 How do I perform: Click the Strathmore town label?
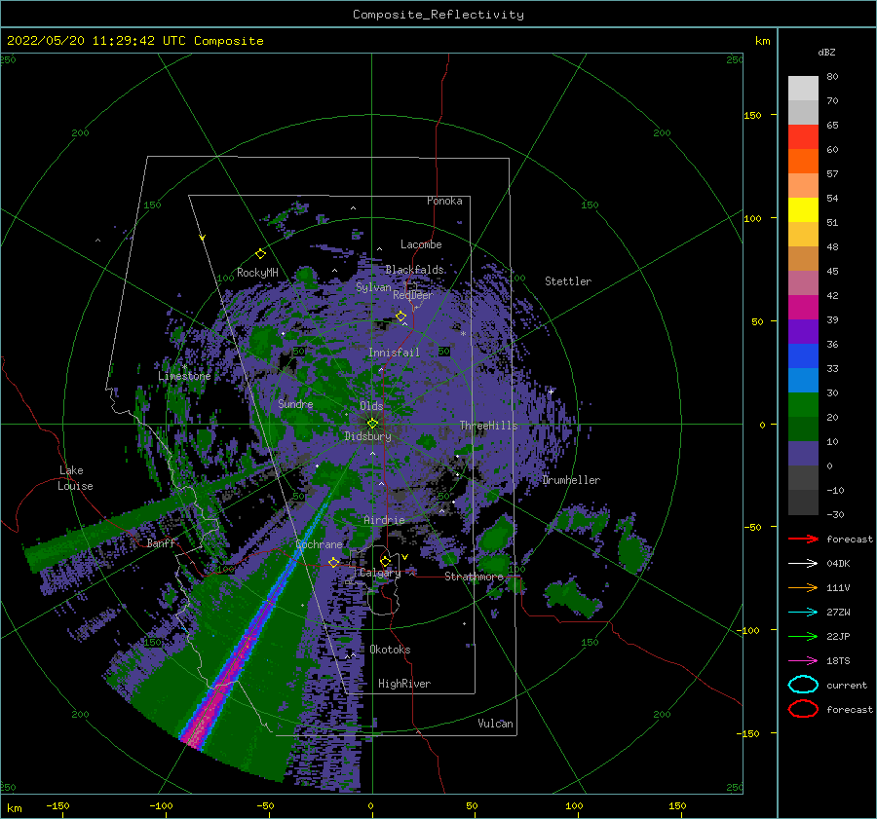pos(474,577)
